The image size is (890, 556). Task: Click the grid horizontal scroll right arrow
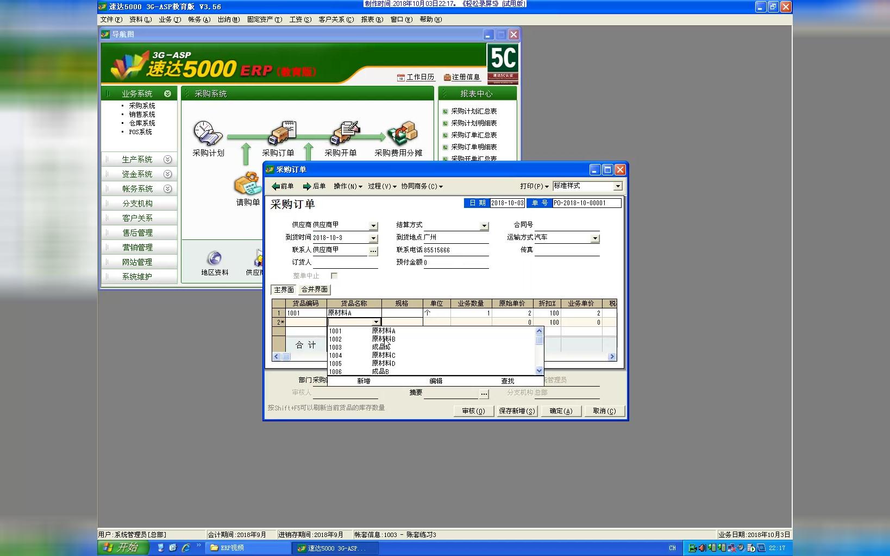point(612,357)
